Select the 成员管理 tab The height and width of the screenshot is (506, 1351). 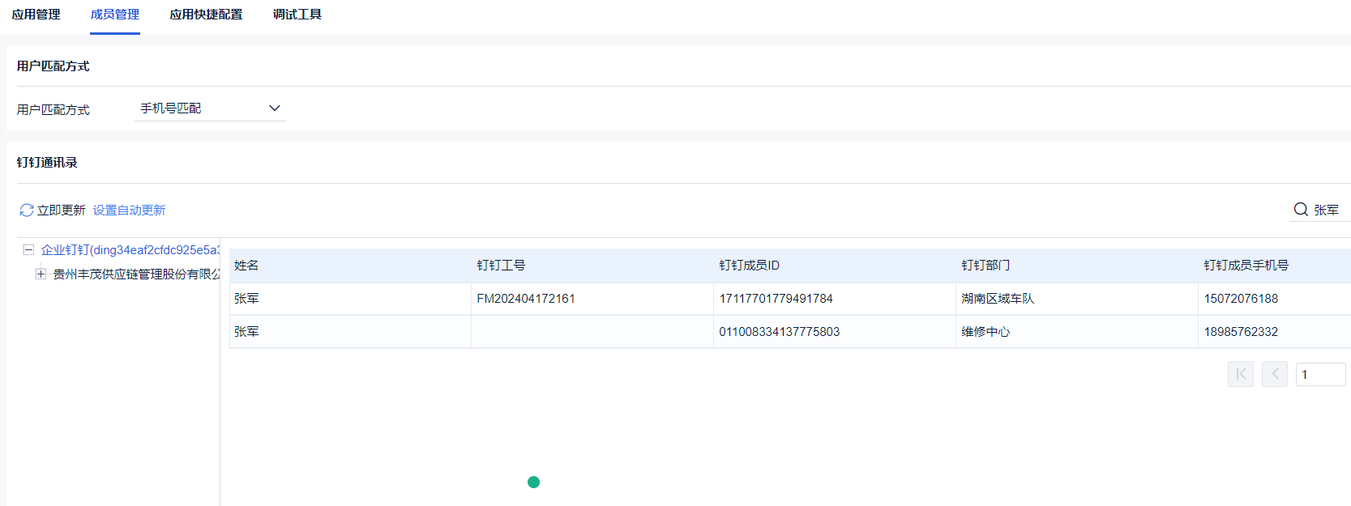pos(115,15)
